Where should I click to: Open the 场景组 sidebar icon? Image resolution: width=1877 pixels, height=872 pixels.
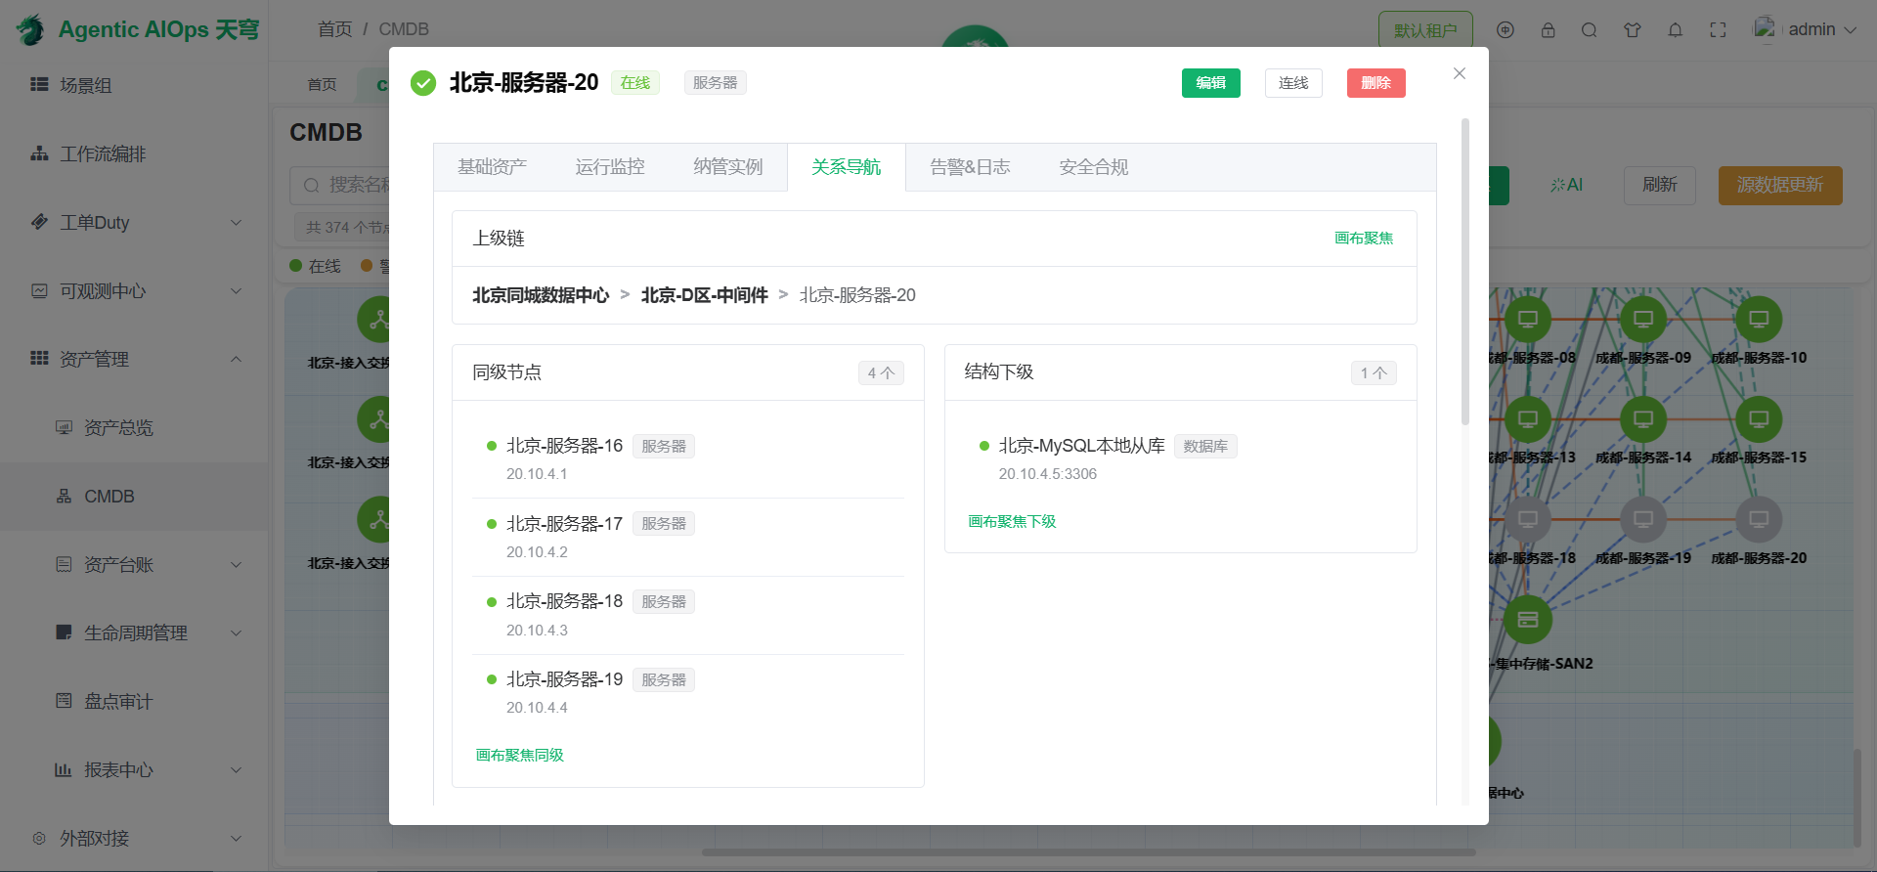[39, 85]
